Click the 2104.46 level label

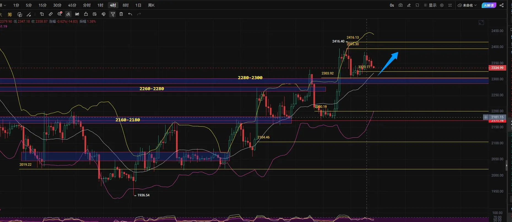[x=264, y=137]
